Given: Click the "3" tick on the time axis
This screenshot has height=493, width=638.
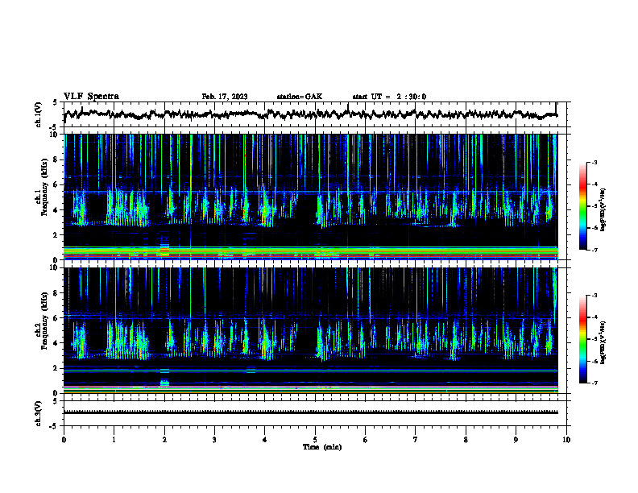Looking at the screenshot, I should (214, 440).
